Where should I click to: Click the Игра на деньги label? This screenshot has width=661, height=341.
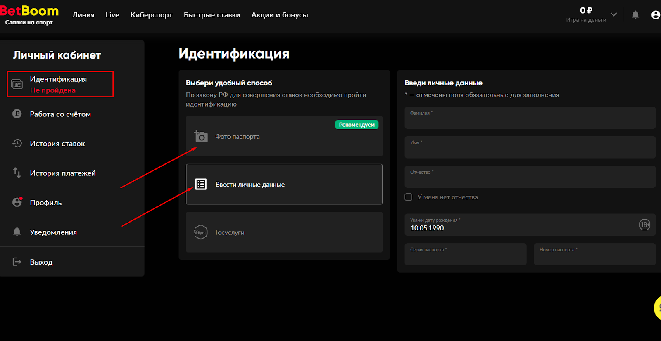coord(586,20)
